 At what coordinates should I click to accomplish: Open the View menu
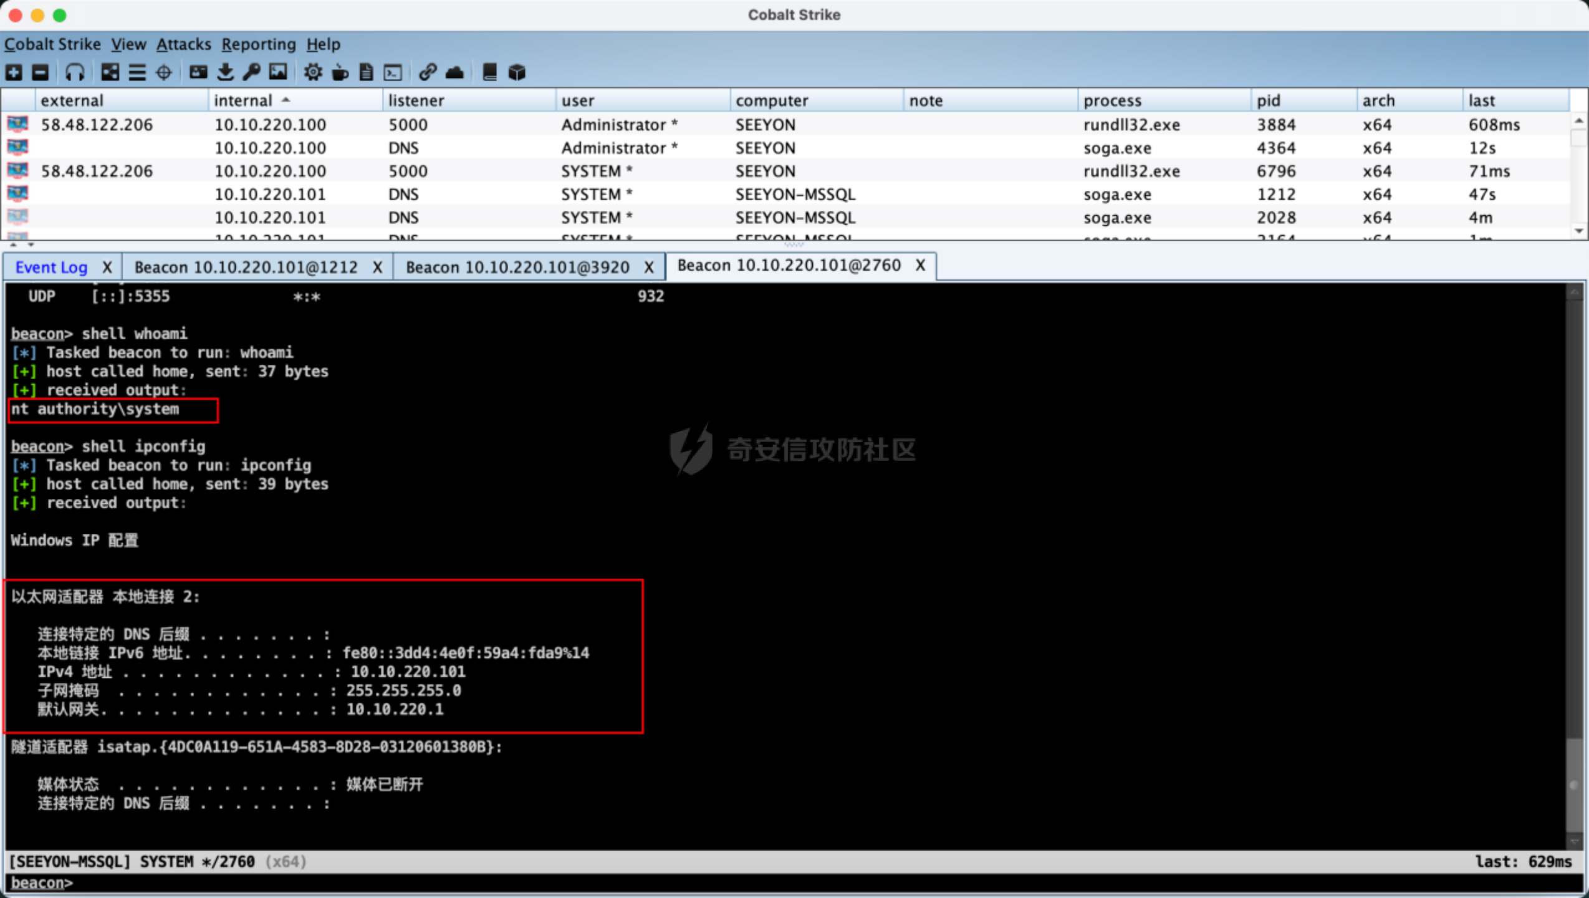[128, 44]
